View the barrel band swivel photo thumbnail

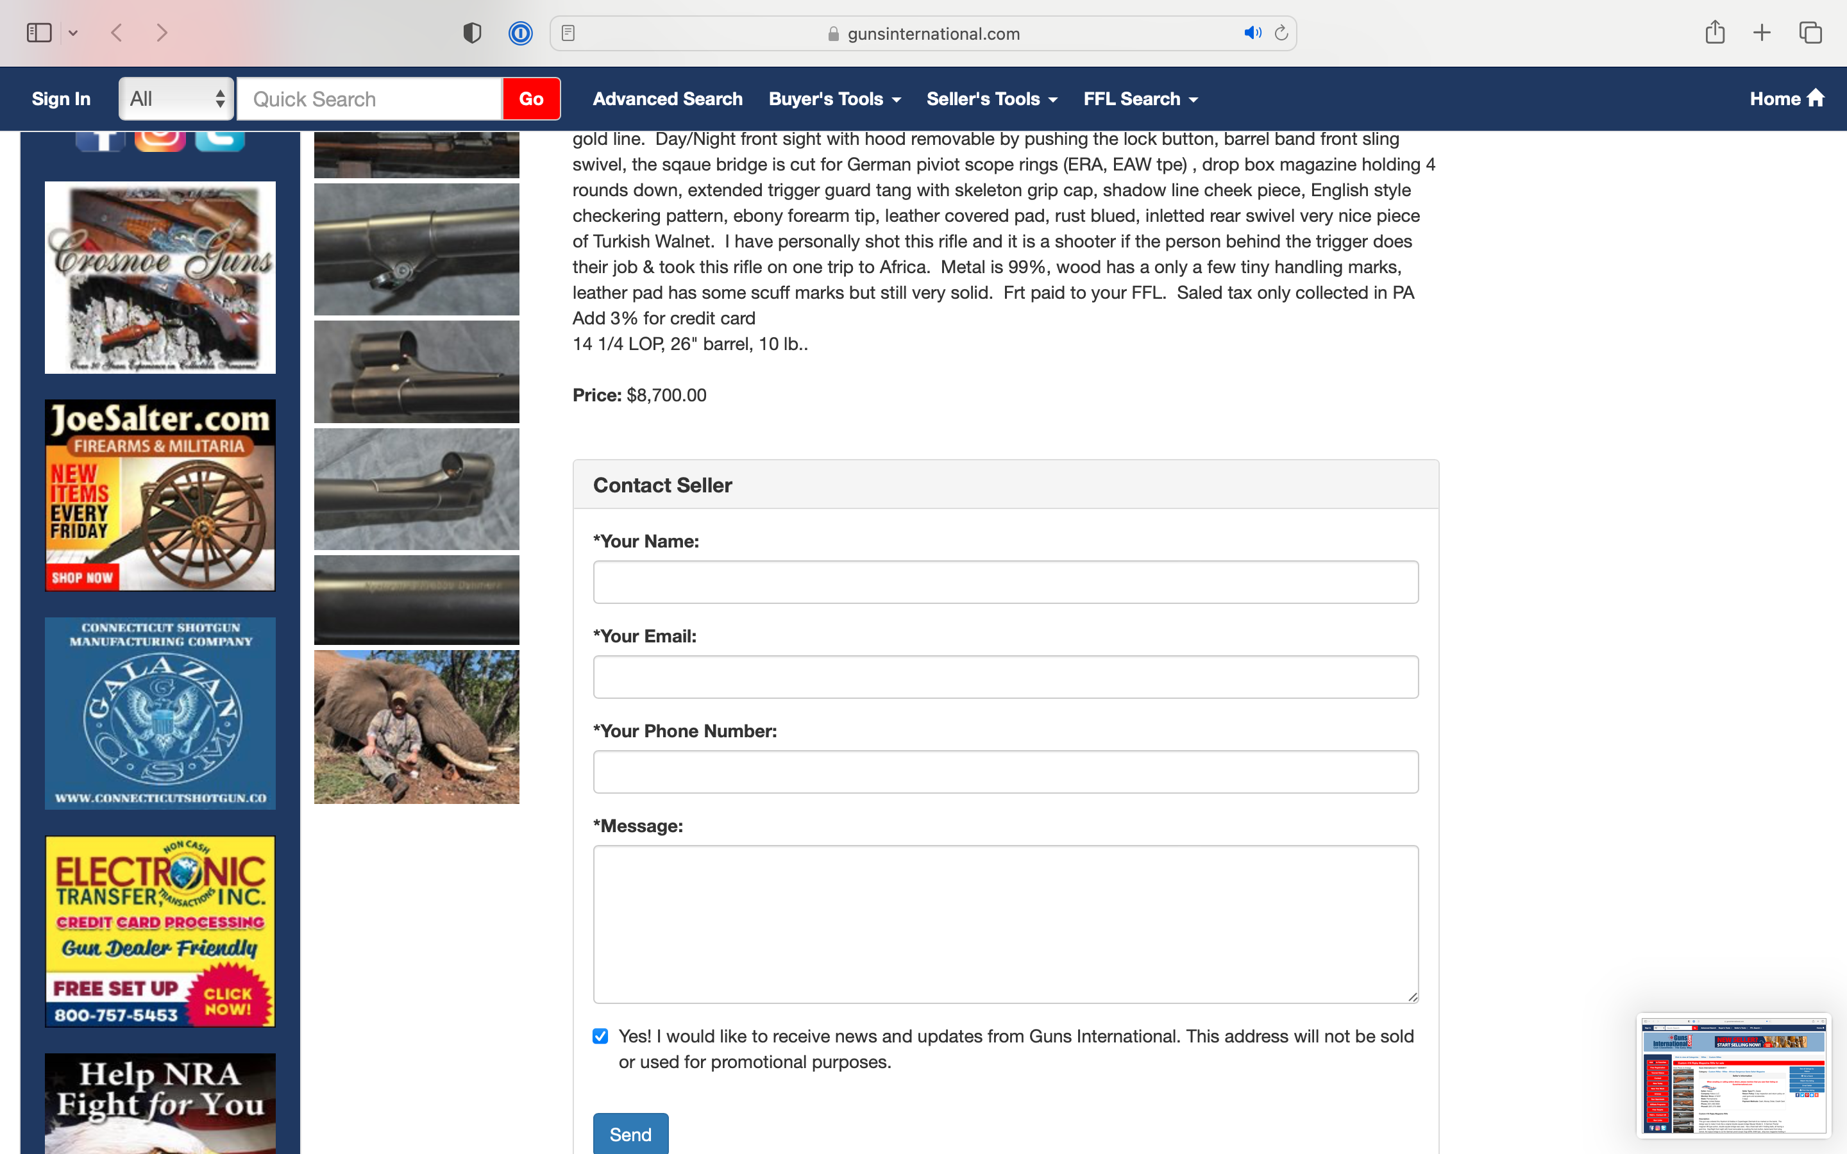417,249
